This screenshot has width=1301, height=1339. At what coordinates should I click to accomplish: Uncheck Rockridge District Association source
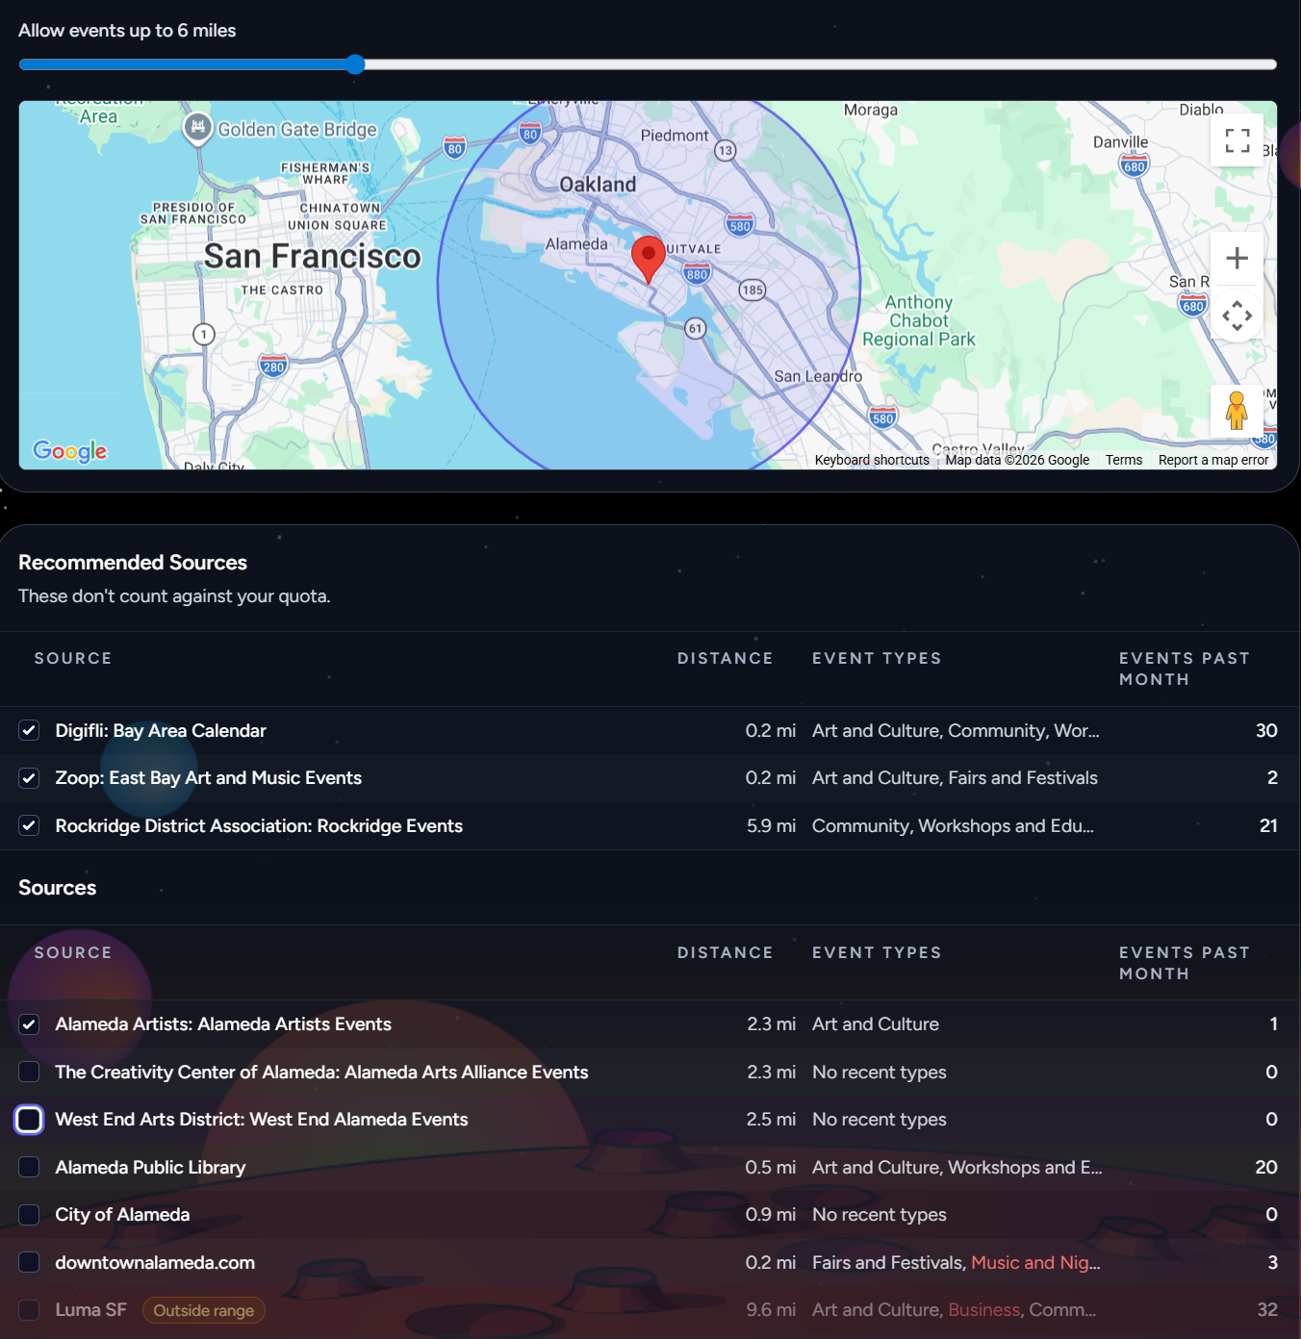29,825
